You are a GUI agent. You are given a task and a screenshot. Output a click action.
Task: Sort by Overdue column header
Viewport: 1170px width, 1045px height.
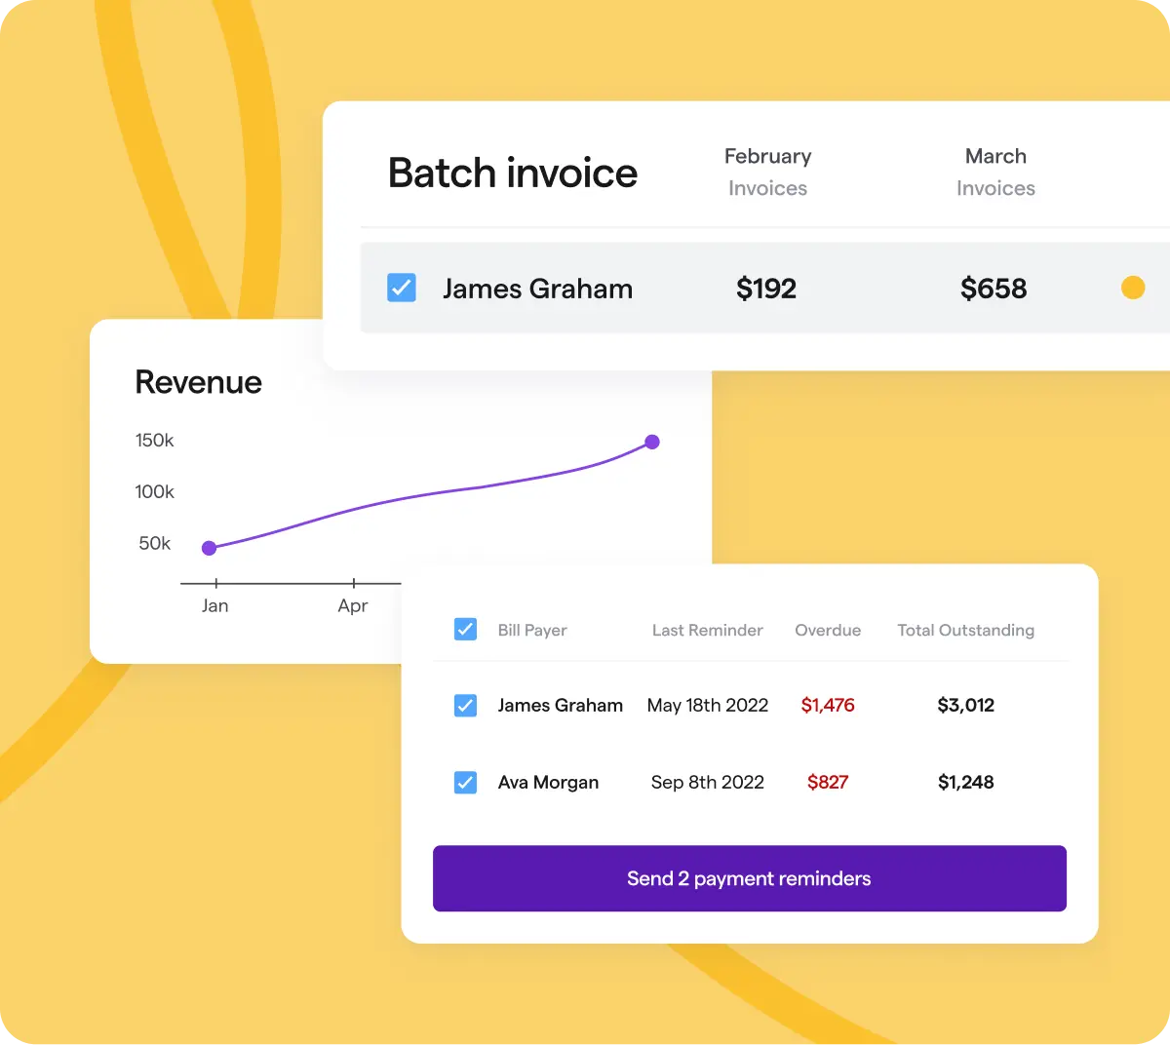[828, 630]
